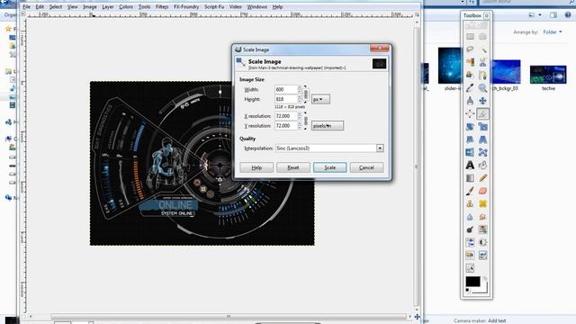
Task: Open the pixels/in resolution unit dropdown
Action: tap(328, 126)
